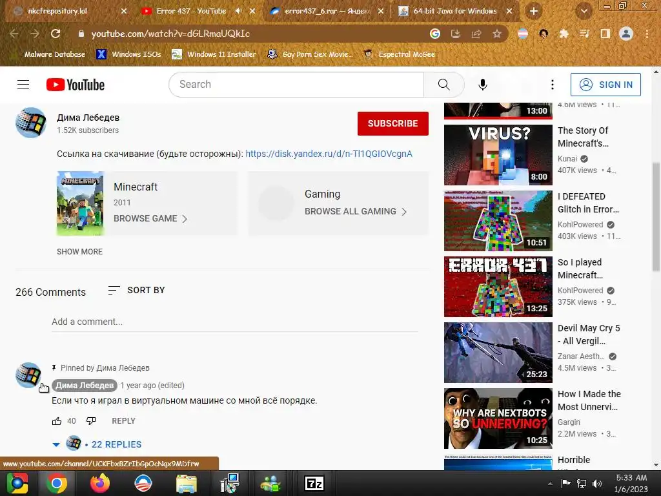Screen dimensions: 661x496
Task: Open the Windows 11 Installer bookmark
Action: (214, 54)
